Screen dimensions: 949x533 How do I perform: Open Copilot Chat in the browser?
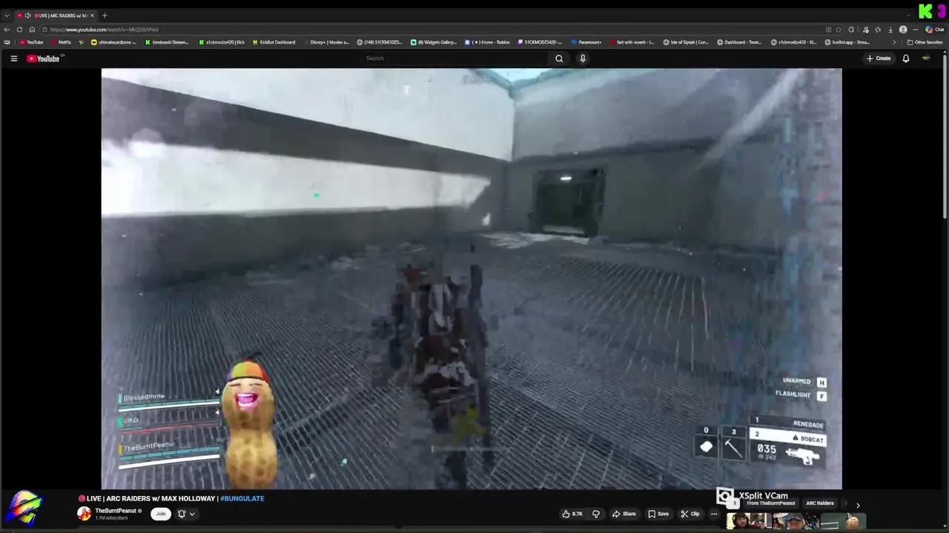coord(934,30)
